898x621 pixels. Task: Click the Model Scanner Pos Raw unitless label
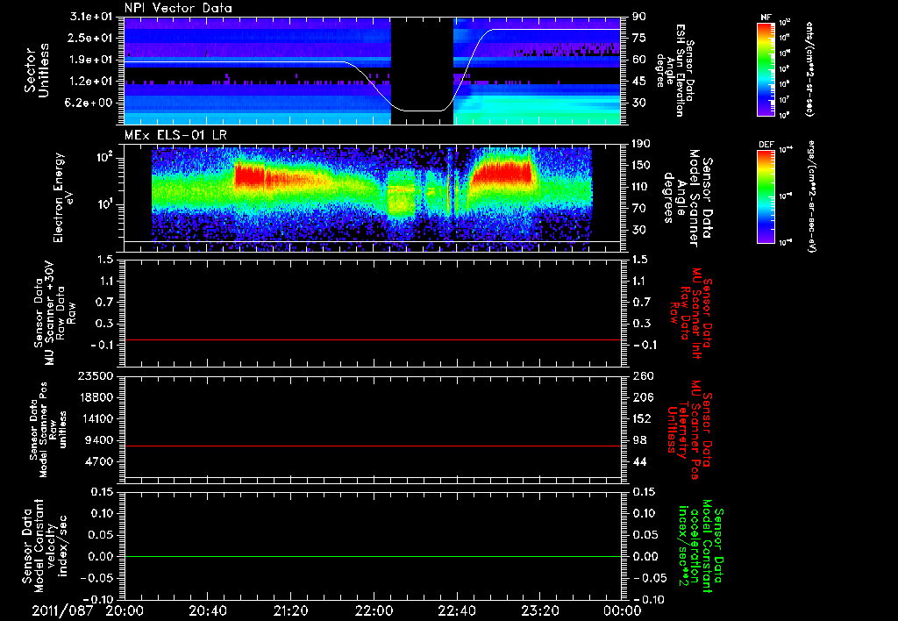[49, 430]
